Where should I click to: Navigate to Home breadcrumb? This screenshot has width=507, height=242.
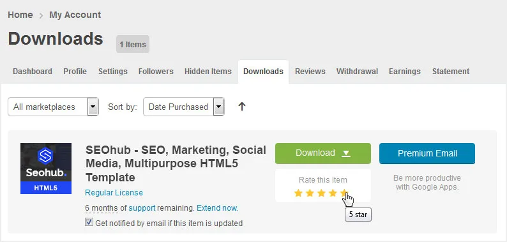tap(20, 15)
